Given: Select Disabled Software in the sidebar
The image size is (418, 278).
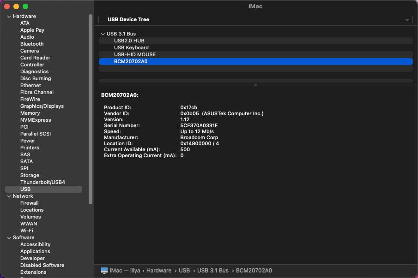Looking at the screenshot, I should tap(42, 265).
